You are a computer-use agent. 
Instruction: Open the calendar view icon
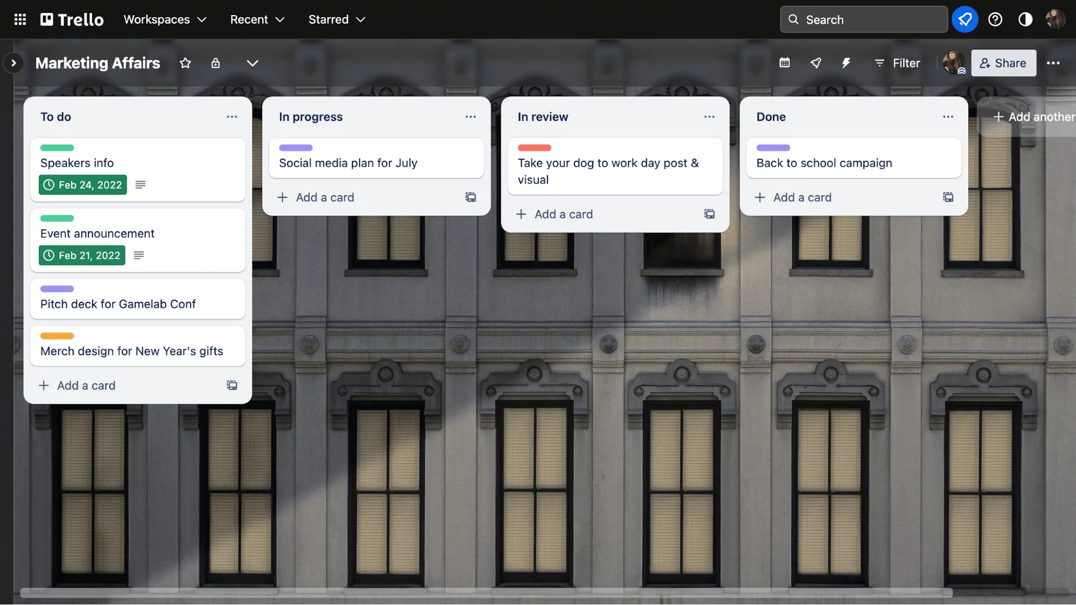click(x=785, y=63)
